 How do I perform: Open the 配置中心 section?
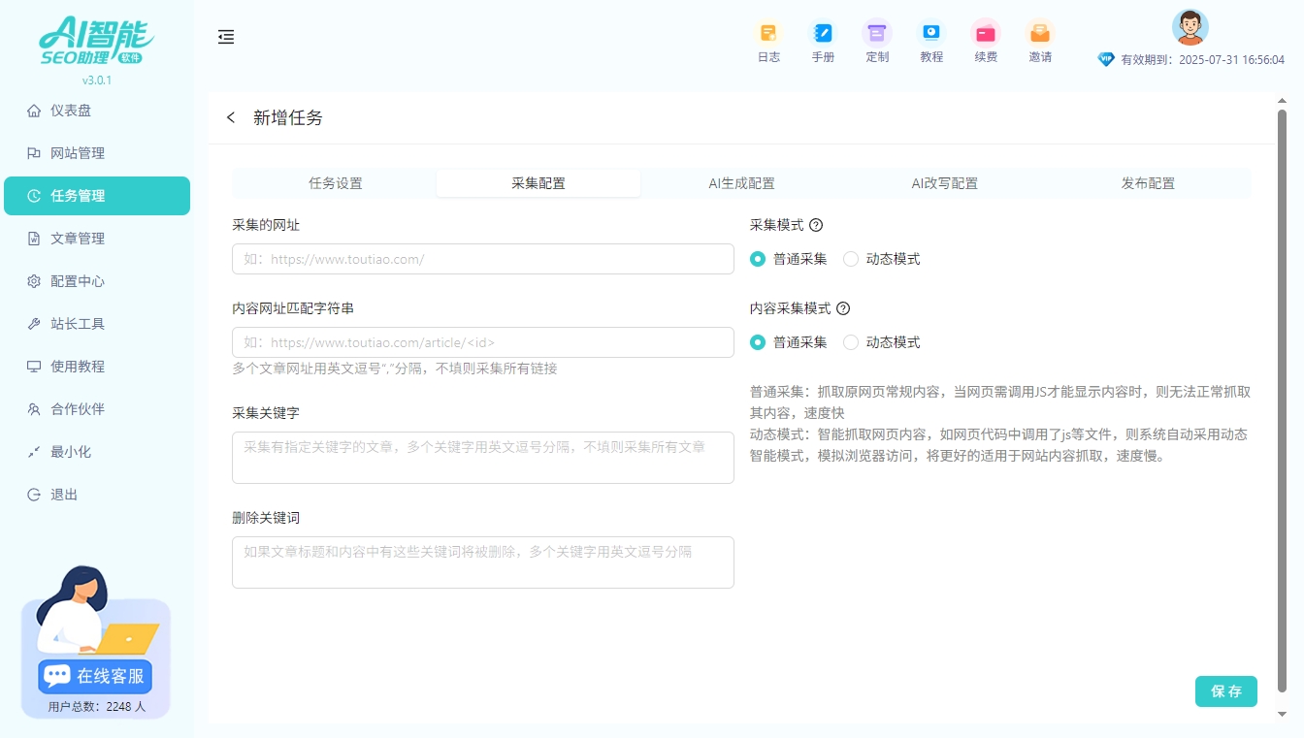coord(78,281)
